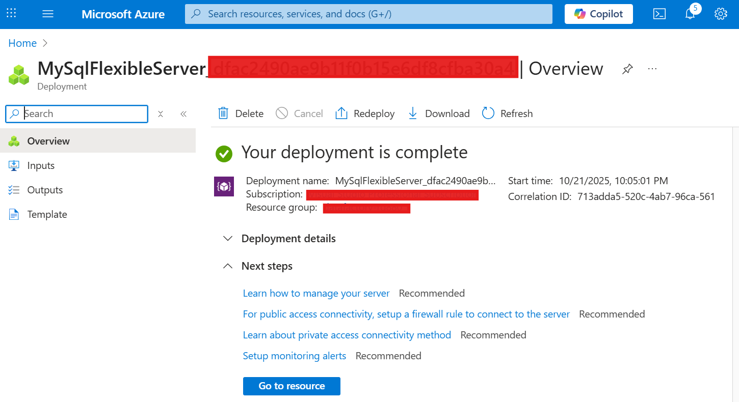Image resolution: width=739 pixels, height=402 pixels.
Task: Clear the sidebar search with X
Action: coord(161,114)
